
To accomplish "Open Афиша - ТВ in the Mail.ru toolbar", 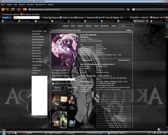I will (117, 17).
